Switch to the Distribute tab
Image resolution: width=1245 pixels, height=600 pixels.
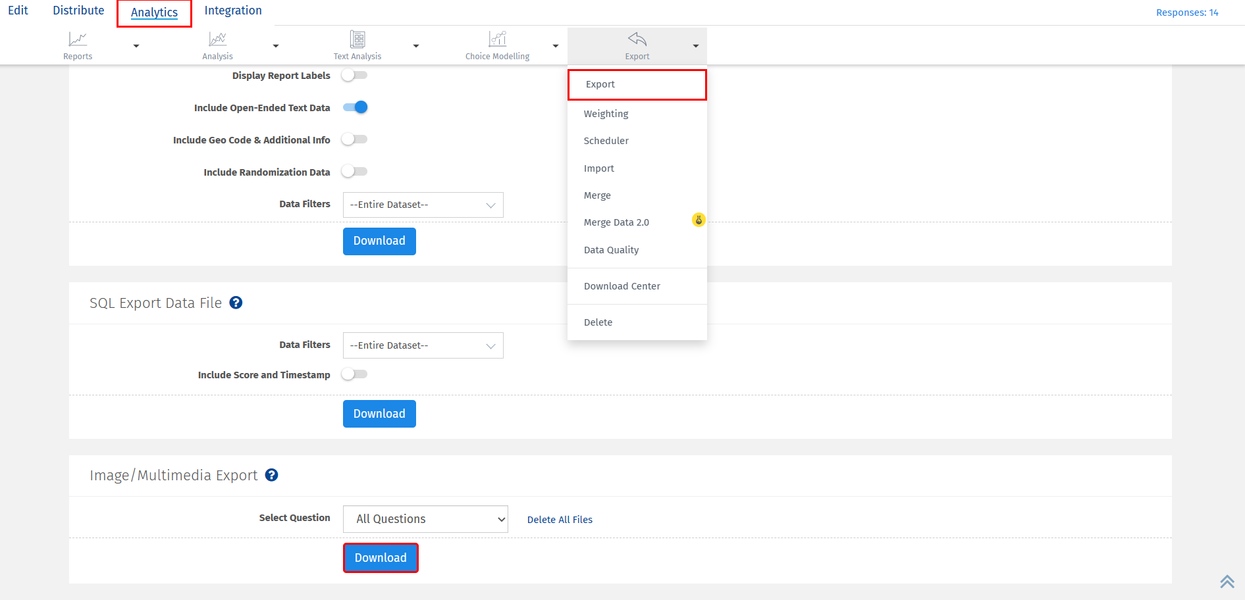tap(78, 11)
